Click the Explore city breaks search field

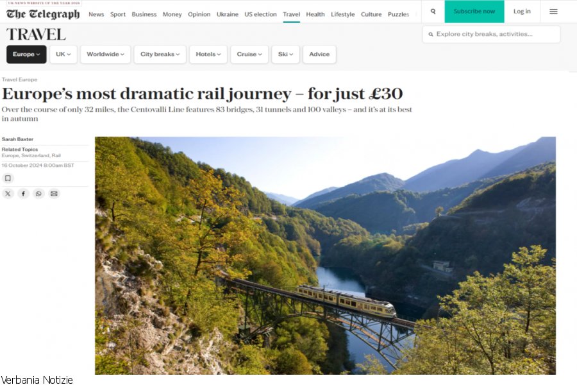tap(491, 34)
